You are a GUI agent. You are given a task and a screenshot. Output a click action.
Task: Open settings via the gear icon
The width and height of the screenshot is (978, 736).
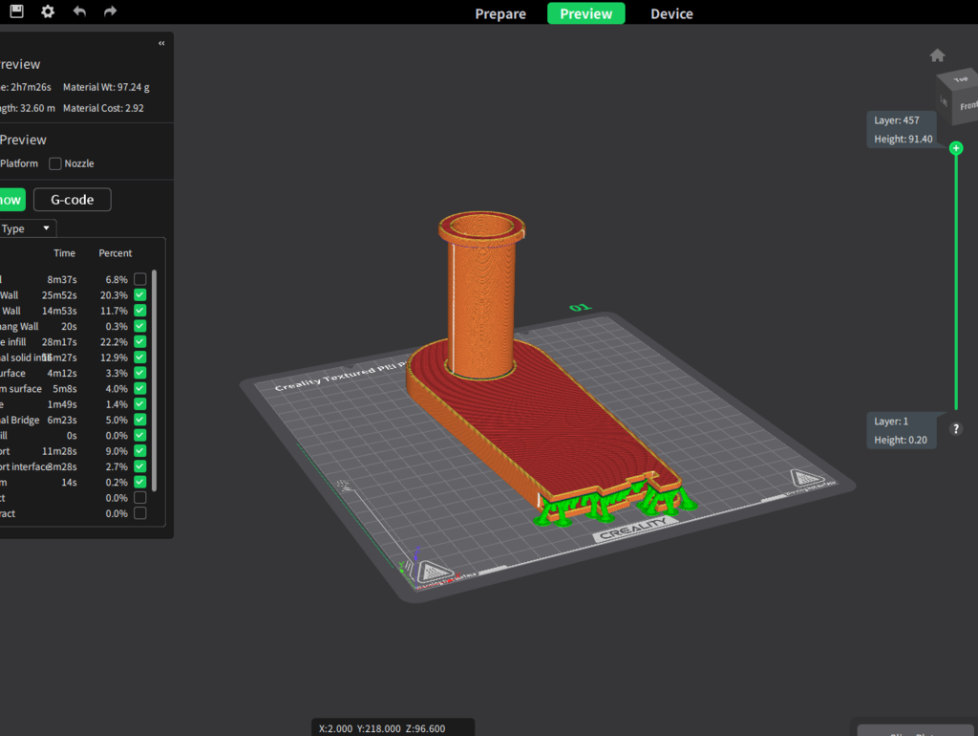(x=48, y=12)
